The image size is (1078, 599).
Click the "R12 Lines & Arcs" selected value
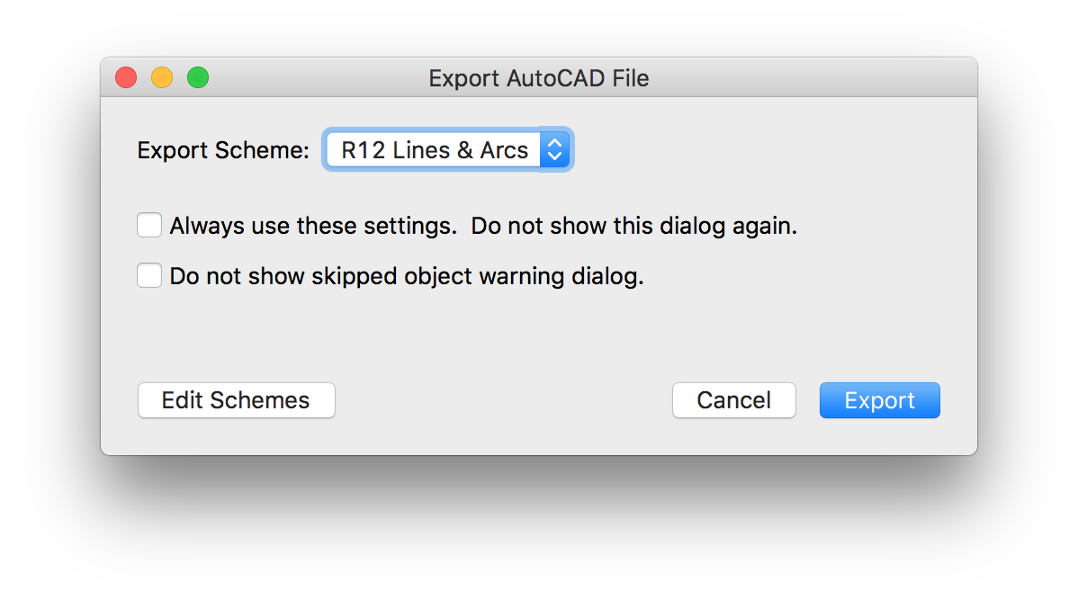click(434, 150)
